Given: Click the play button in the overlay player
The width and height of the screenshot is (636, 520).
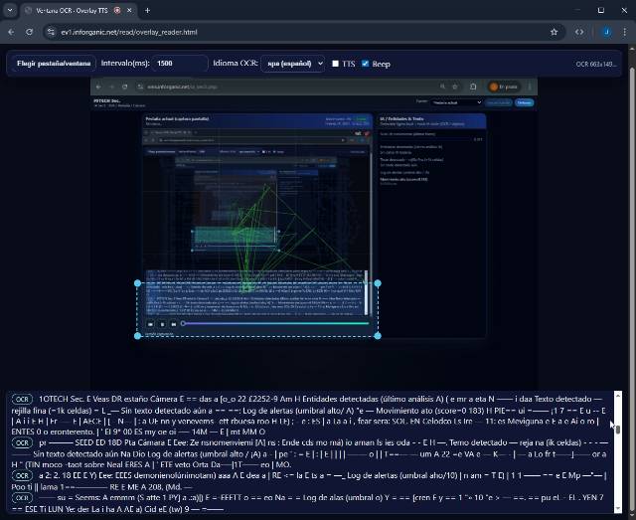Looking at the screenshot, I should 150,323.
